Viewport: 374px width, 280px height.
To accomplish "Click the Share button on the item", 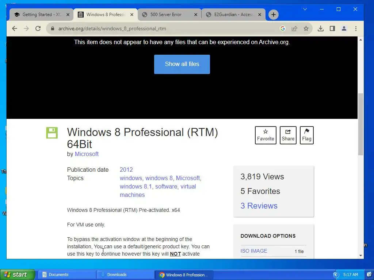I will click(288, 135).
